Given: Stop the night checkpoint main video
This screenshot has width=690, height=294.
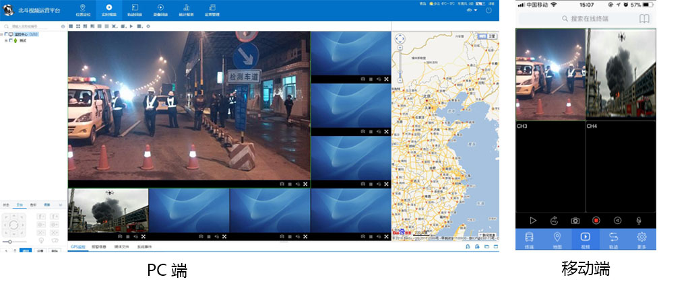Looking at the screenshot, I should coord(290,184).
